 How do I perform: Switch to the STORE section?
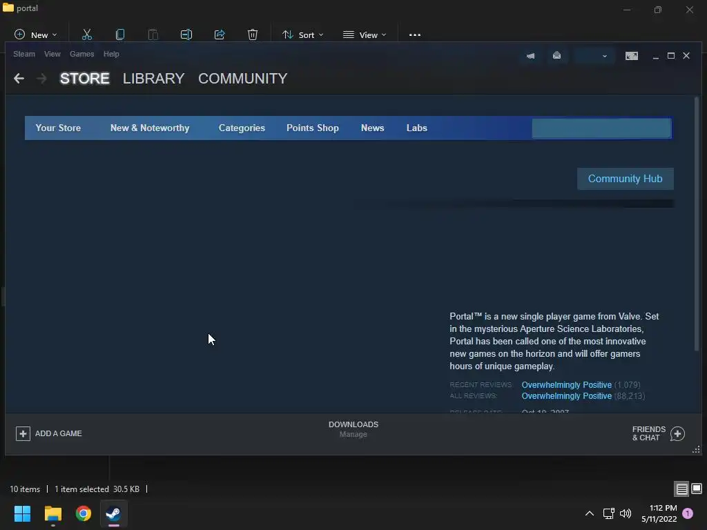85,79
